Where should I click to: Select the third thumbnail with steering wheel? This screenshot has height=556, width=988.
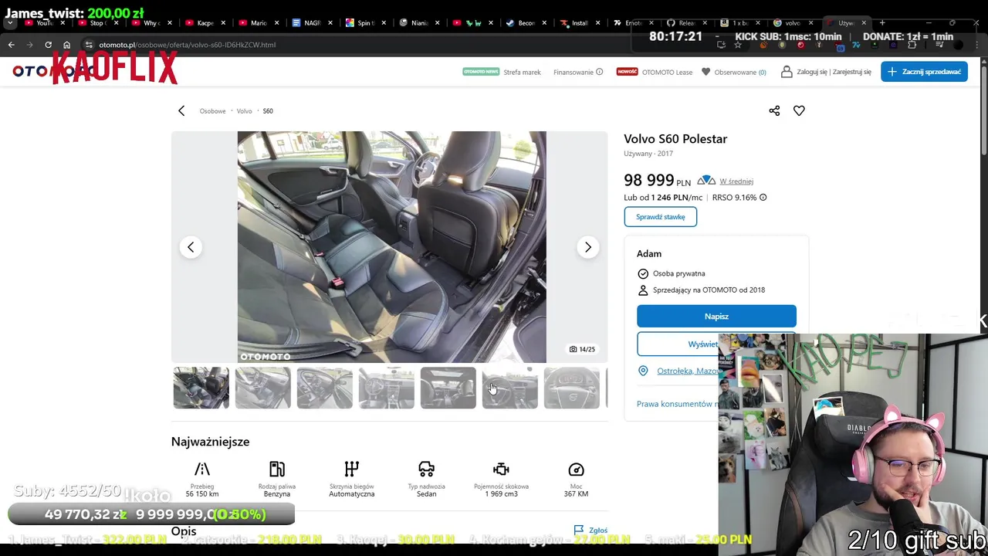[325, 388]
